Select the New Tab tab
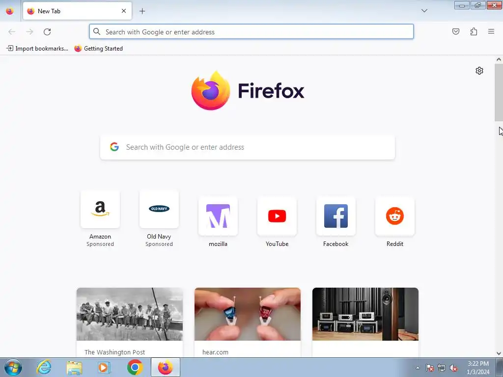This screenshot has height=377, width=503. coord(77,11)
